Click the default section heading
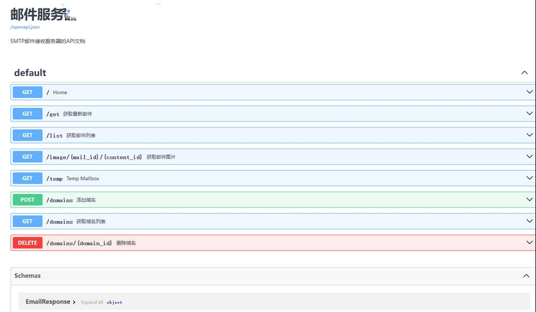The height and width of the screenshot is (312, 536). [x=30, y=73]
